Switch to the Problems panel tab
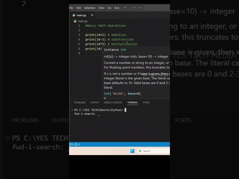Image resolution: width=239 pixels, height=179 pixels. pos(80,103)
